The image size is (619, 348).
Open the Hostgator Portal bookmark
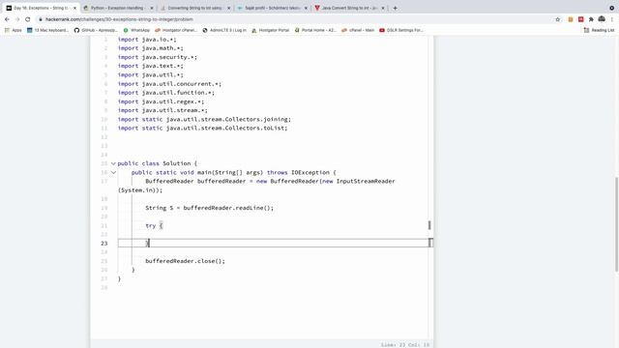271,30
